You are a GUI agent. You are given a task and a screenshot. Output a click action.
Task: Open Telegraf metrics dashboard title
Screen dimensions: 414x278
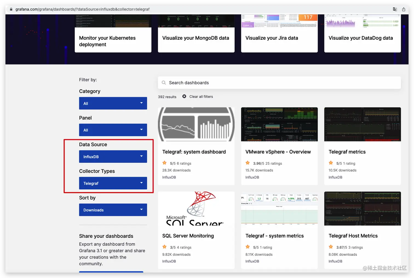pos(347,152)
